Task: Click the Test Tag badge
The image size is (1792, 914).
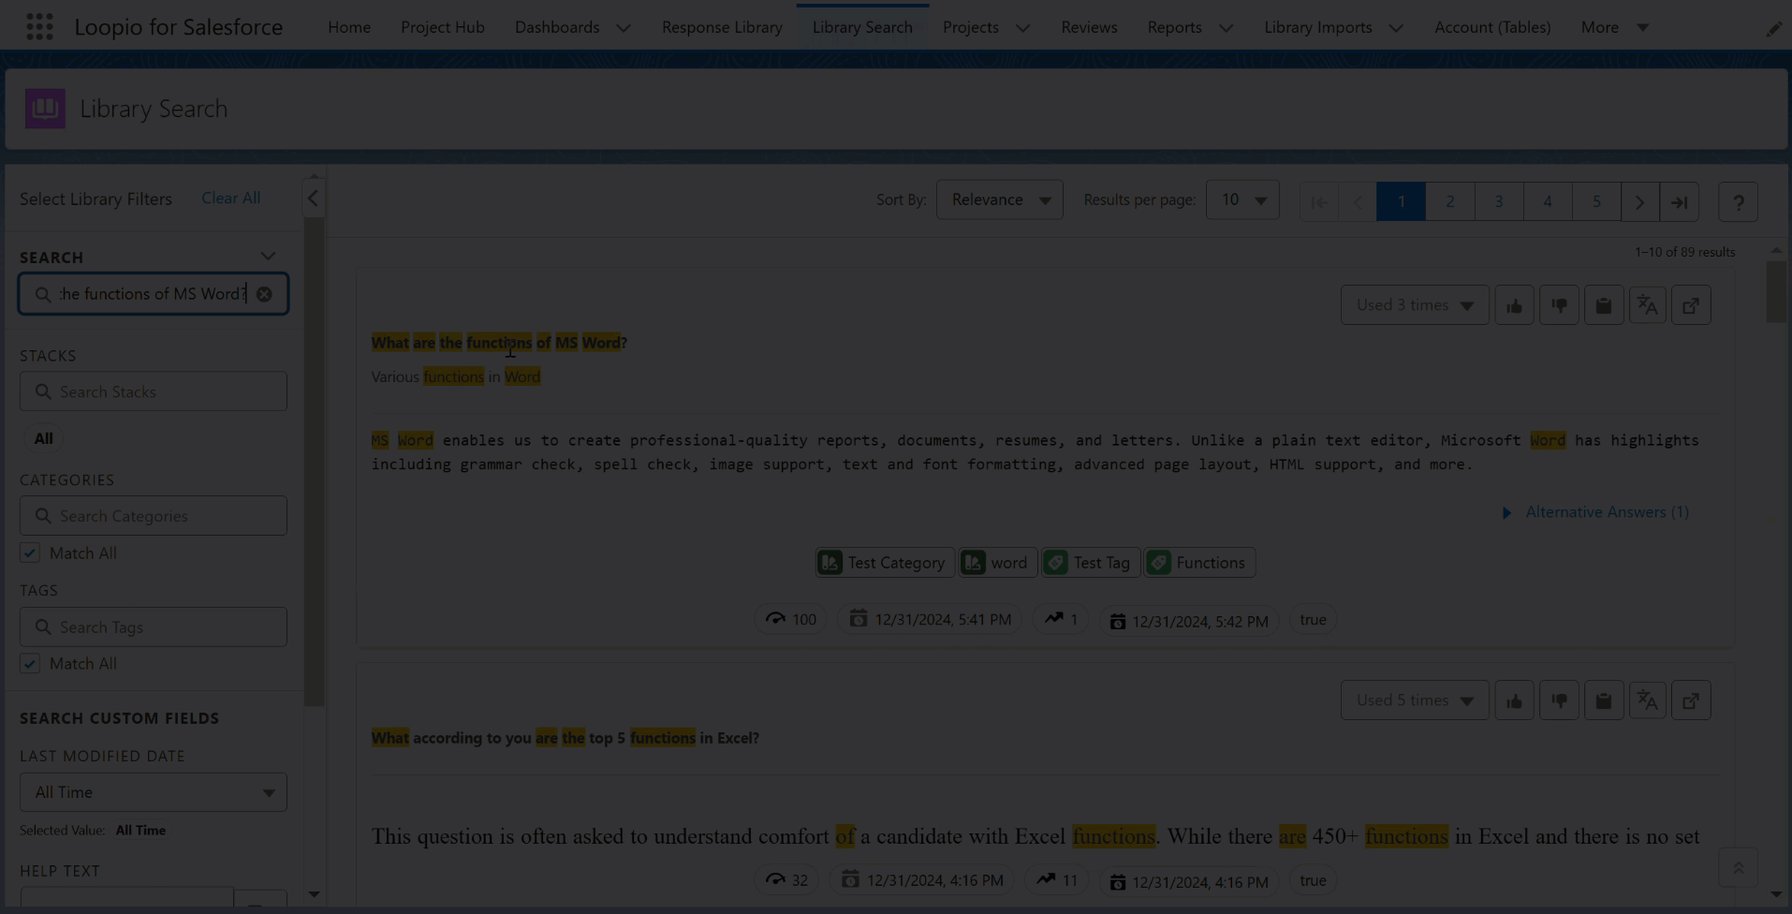Action: pos(1090,563)
